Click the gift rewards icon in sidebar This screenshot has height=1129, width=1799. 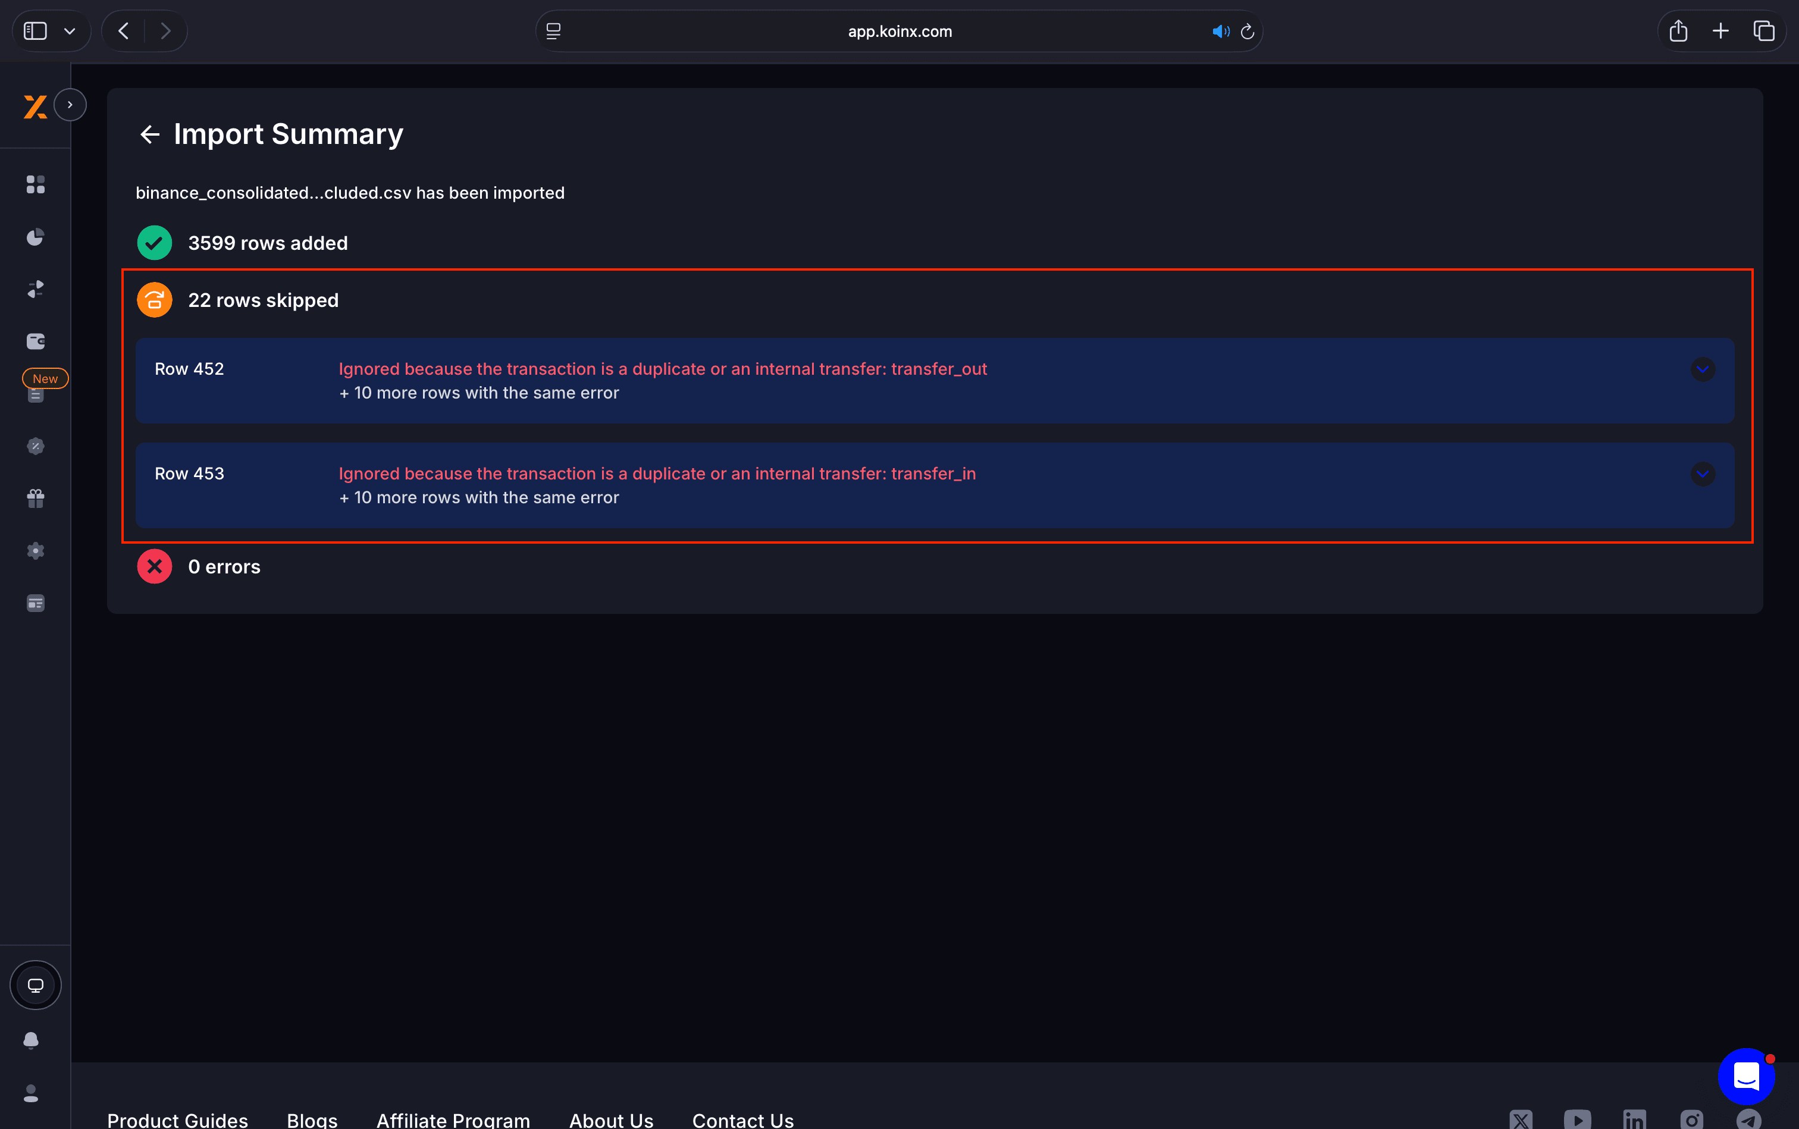35,498
